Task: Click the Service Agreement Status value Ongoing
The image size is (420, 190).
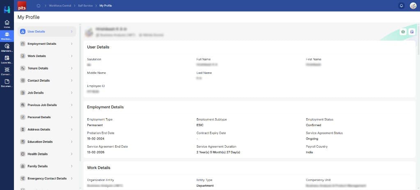Action: (x=312, y=139)
